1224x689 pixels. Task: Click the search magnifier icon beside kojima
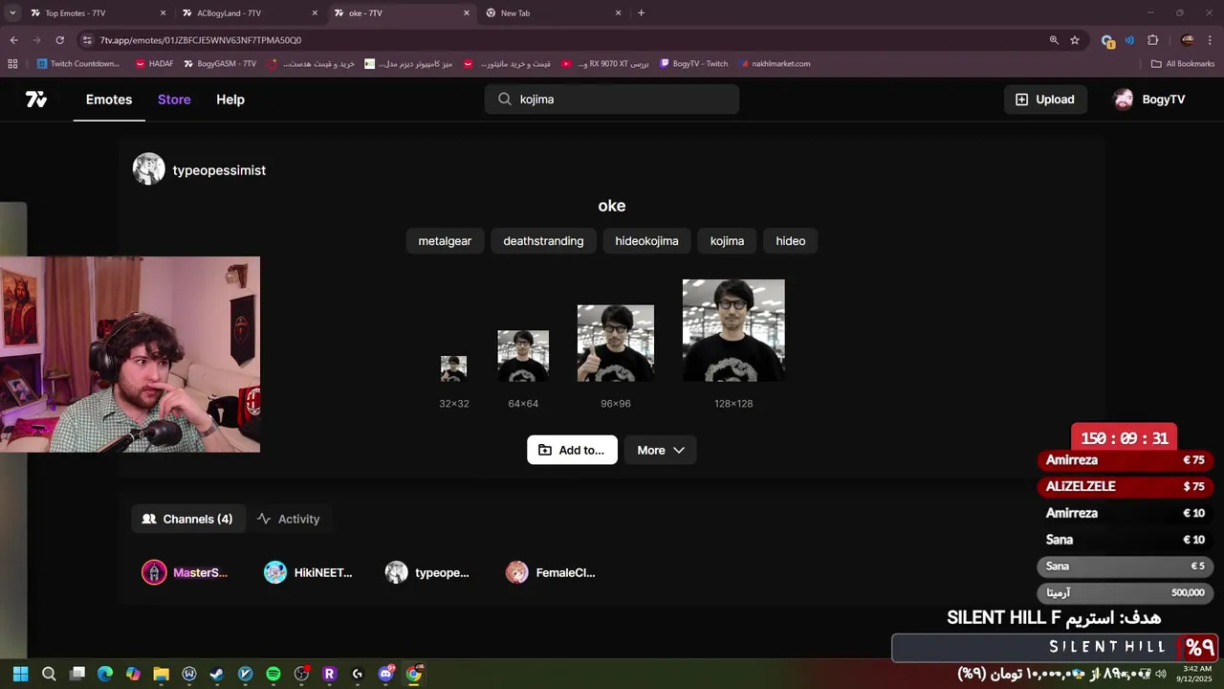(x=504, y=100)
